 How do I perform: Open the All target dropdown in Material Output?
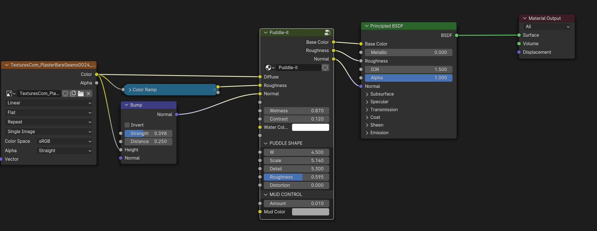click(547, 27)
